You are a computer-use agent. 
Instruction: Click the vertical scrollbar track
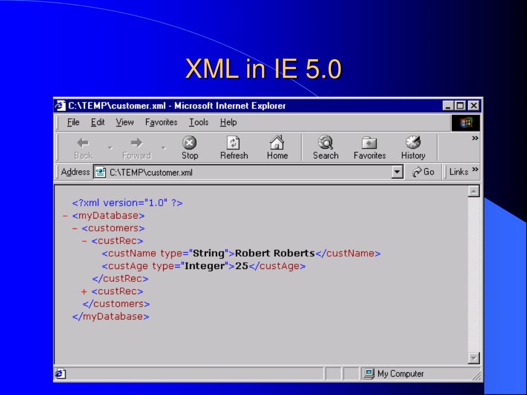coord(473,275)
